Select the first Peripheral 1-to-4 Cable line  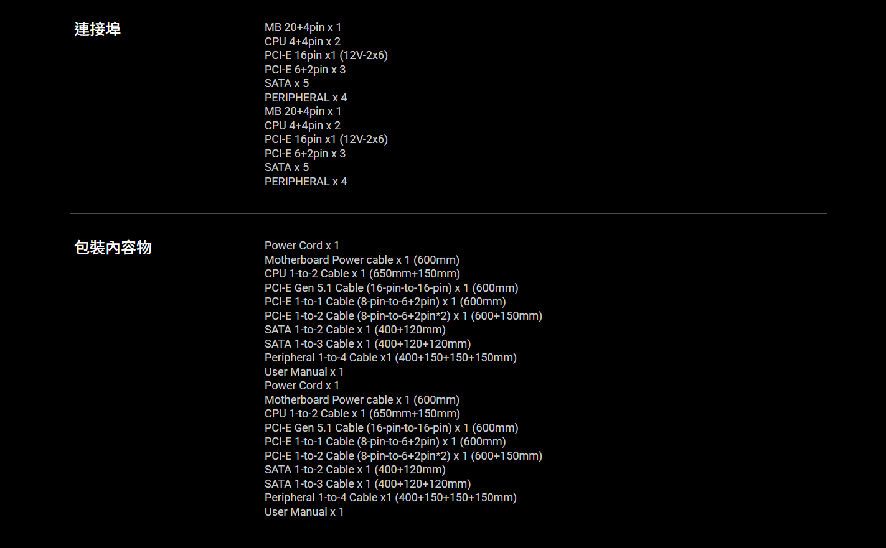tap(390, 358)
